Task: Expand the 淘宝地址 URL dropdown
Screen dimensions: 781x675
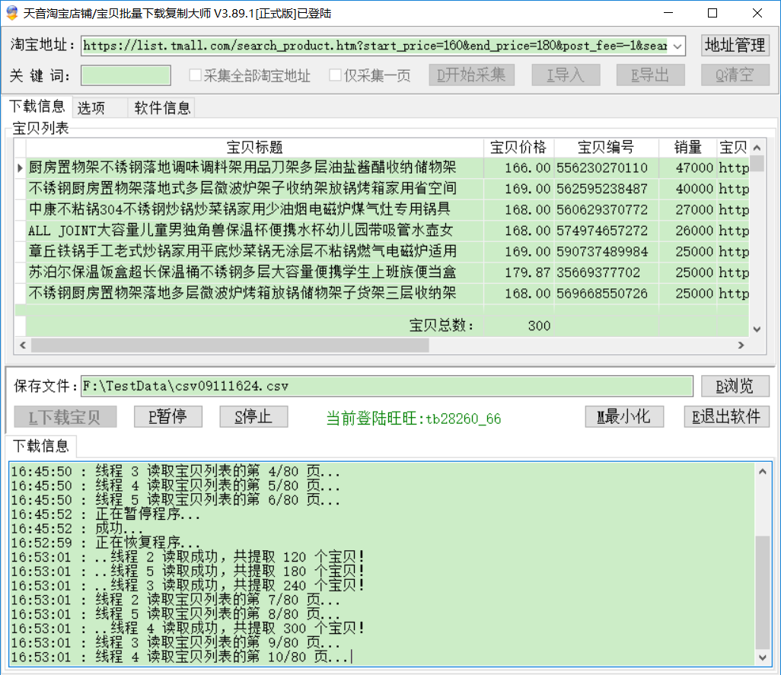Action: (678, 46)
